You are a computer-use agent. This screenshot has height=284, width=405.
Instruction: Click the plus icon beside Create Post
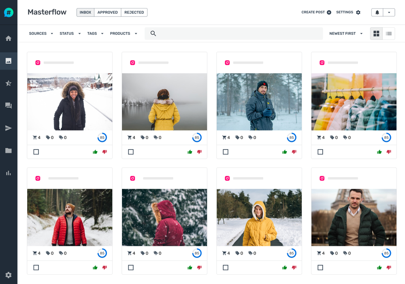tap(329, 13)
